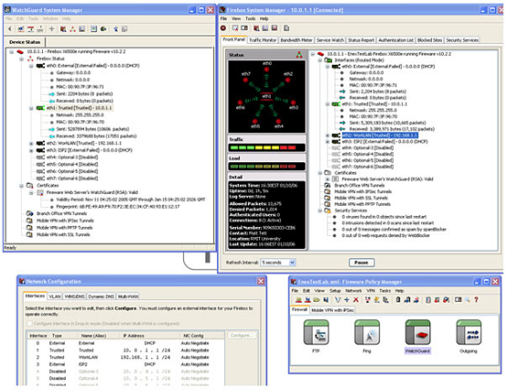Screen dimensions: 505x391
Task: Select Mobile VPN with PPTP Tunnels in Firebox System Manager
Action: (362, 204)
